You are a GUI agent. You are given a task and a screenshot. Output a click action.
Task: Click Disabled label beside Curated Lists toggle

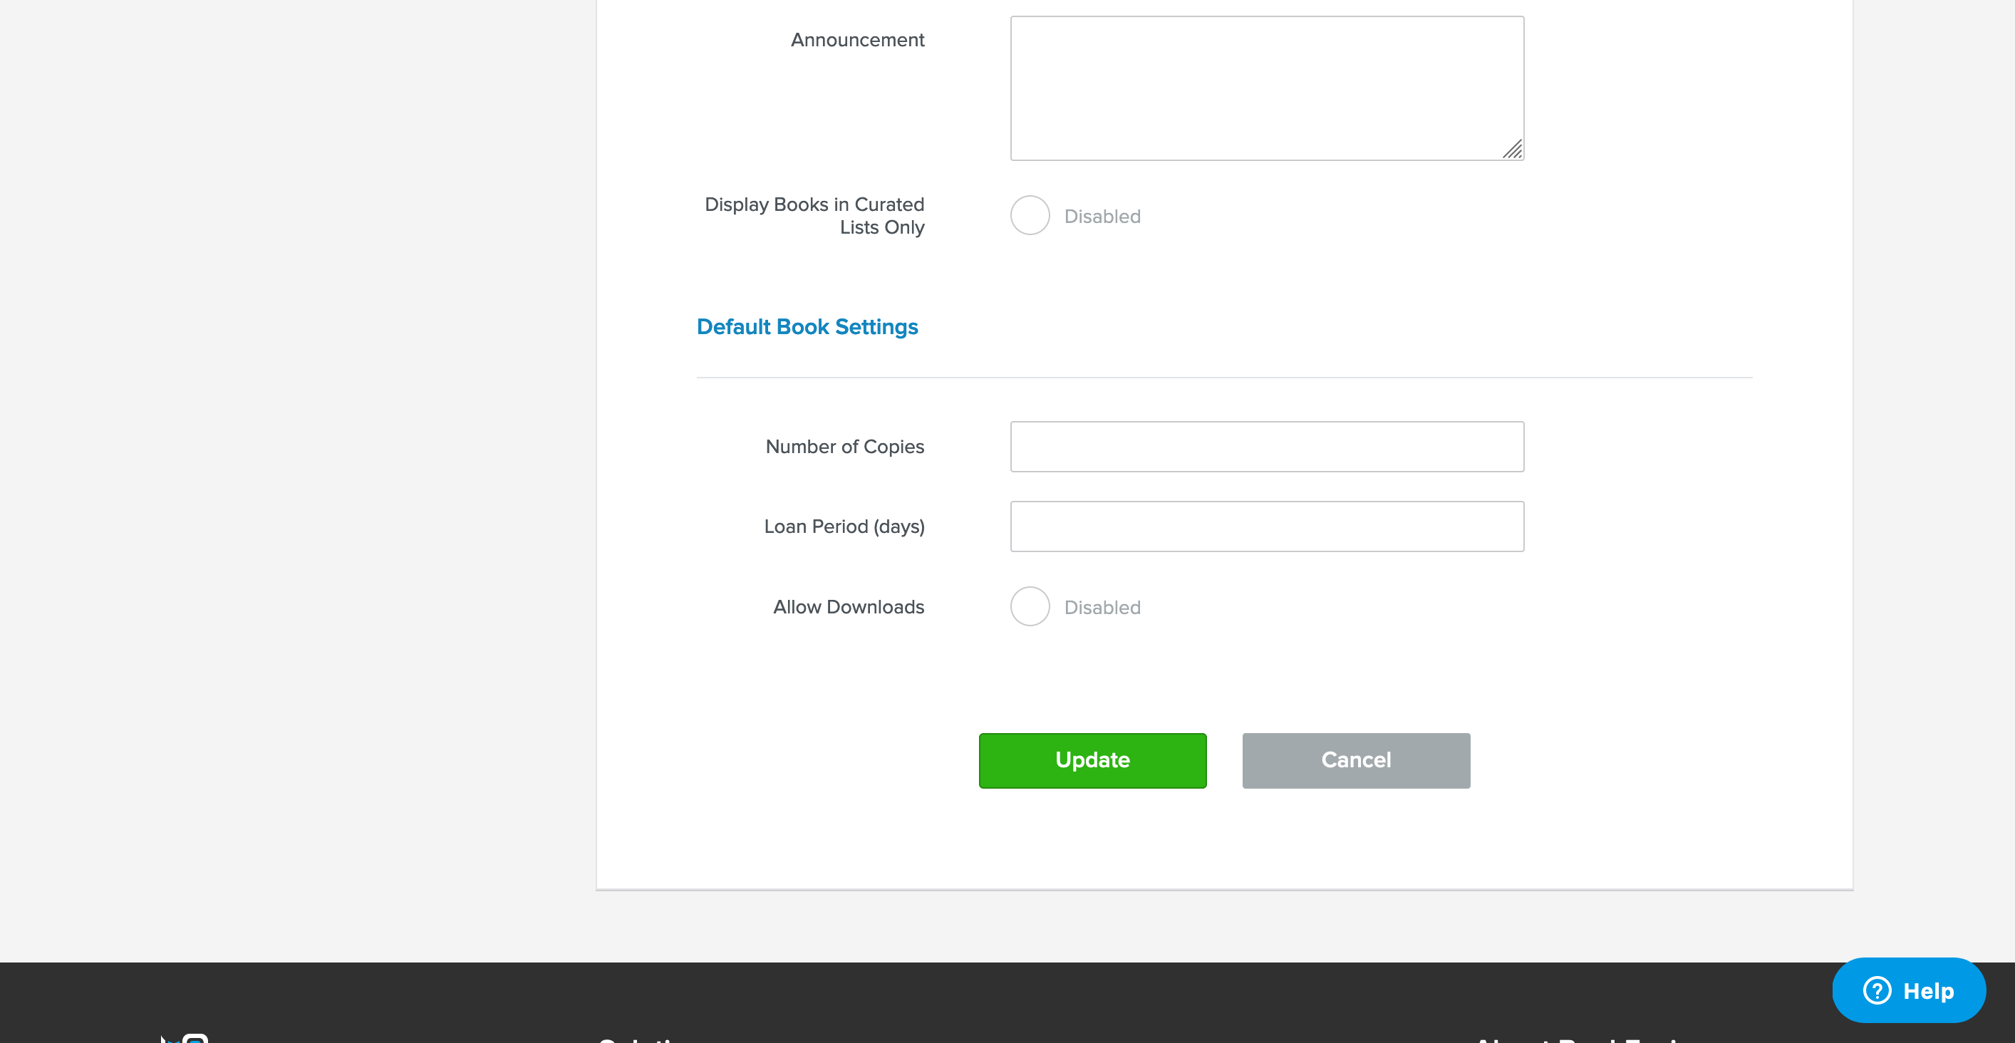[x=1102, y=217]
